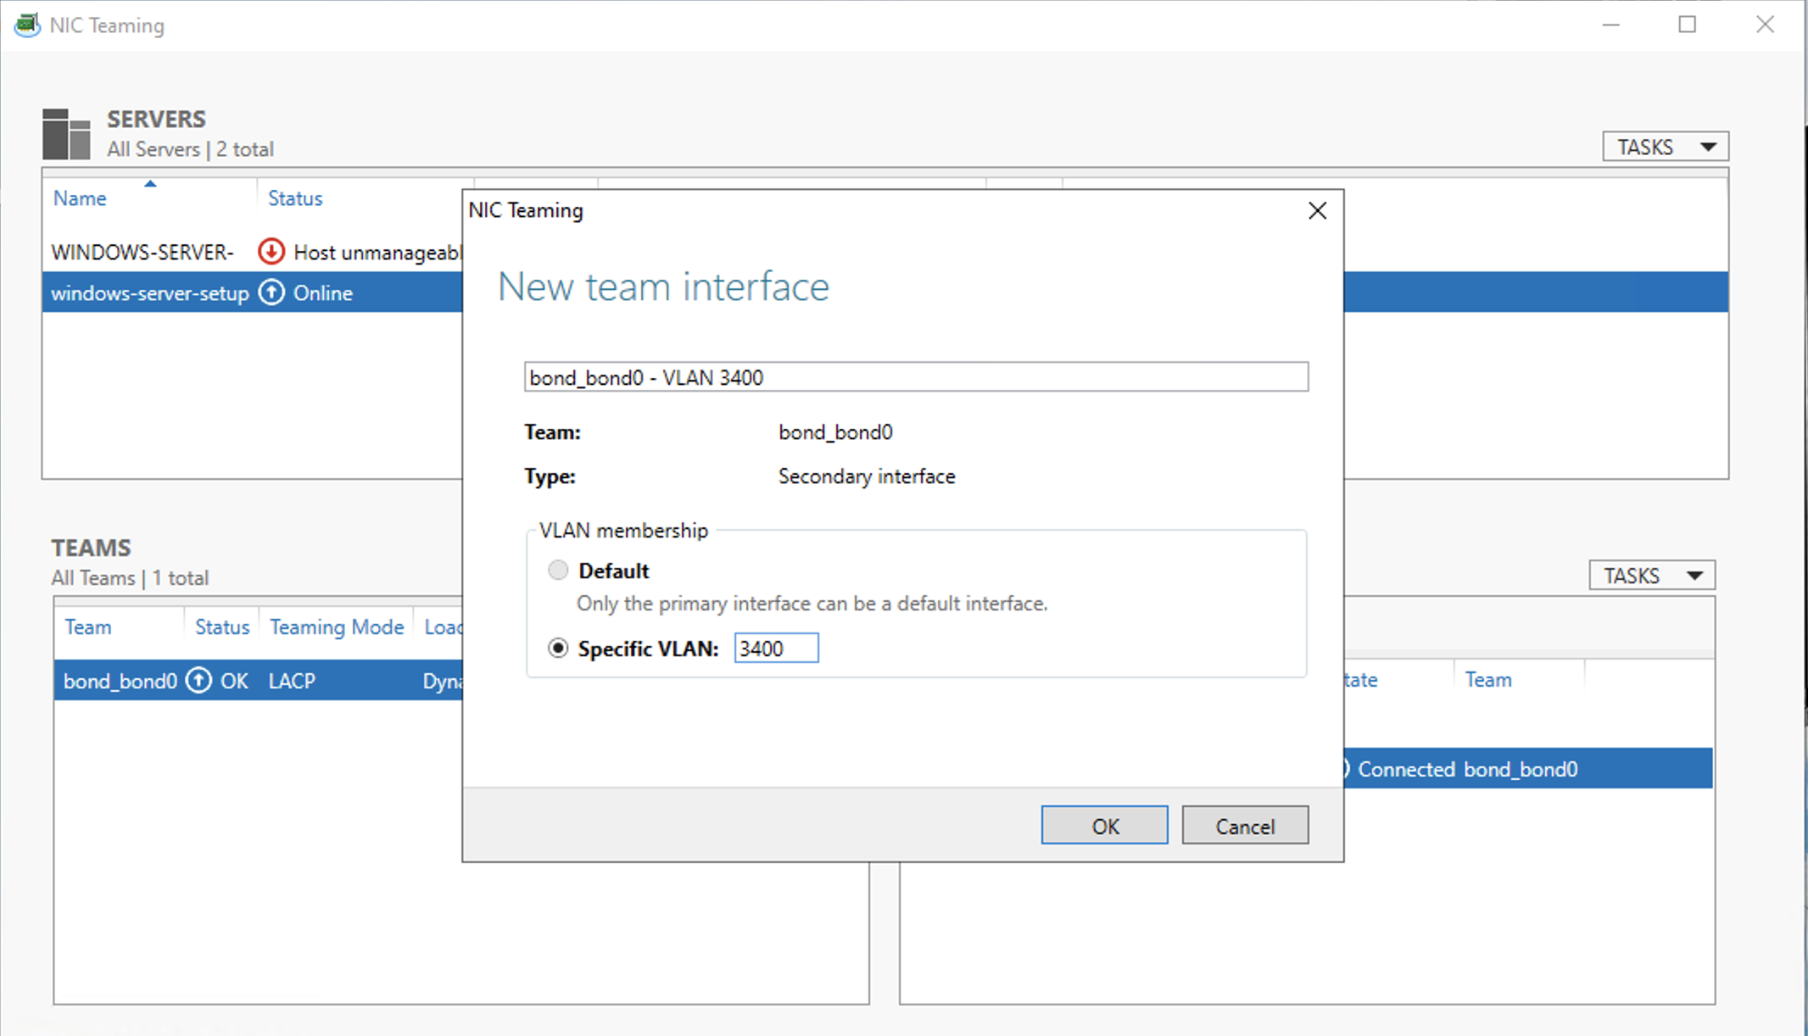Click the Specific VLAN number field

click(x=776, y=648)
